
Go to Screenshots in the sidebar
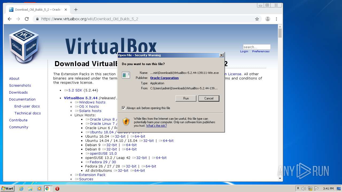tap(20, 86)
